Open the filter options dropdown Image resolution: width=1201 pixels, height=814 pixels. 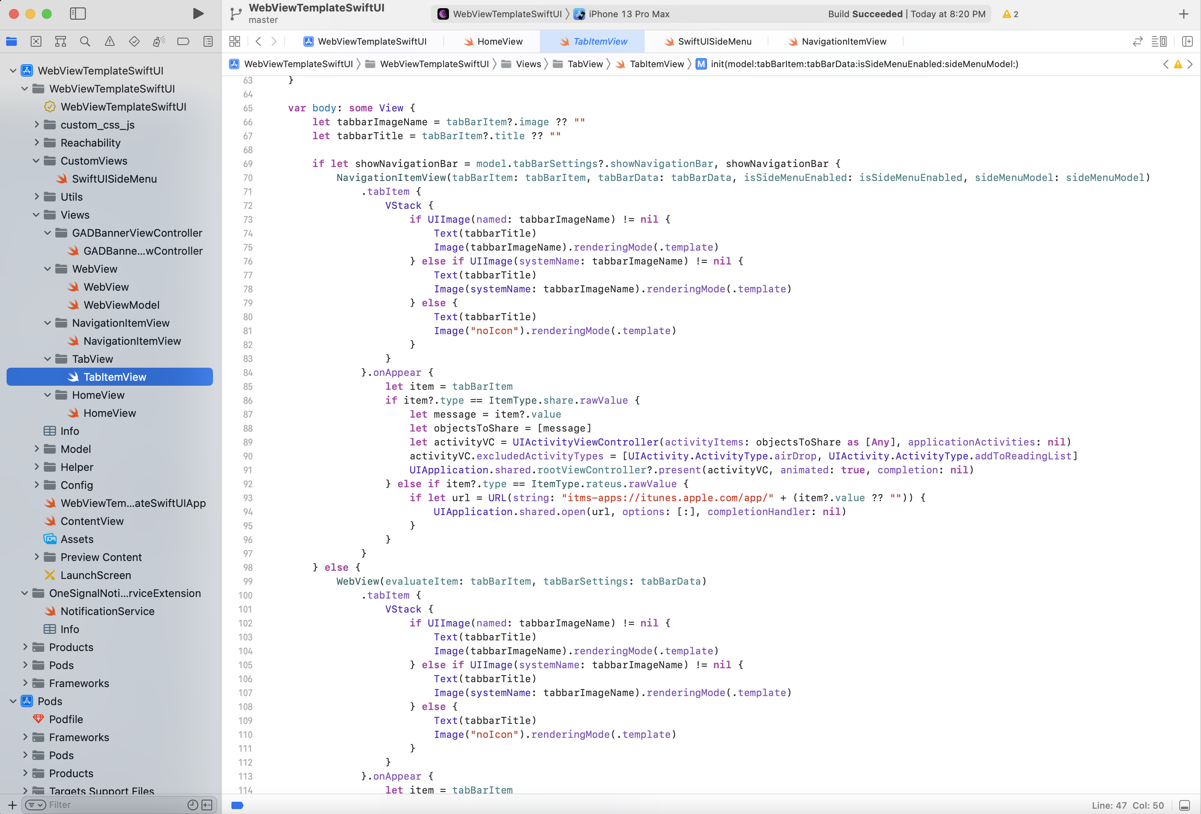pos(35,805)
